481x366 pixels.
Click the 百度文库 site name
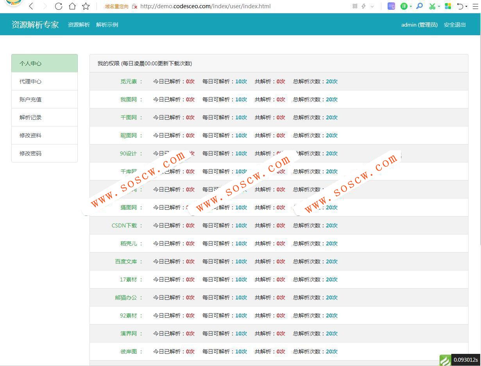(x=126, y=261)
